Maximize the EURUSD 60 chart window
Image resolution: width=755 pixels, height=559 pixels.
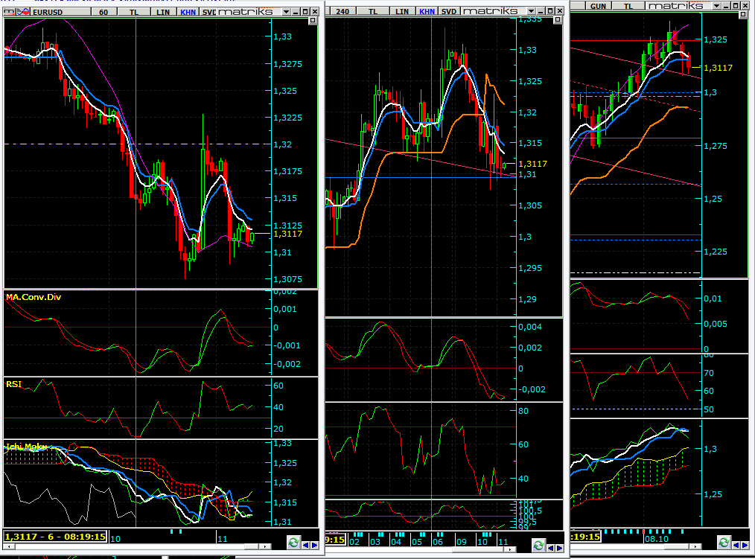click(x=305, y=12)
